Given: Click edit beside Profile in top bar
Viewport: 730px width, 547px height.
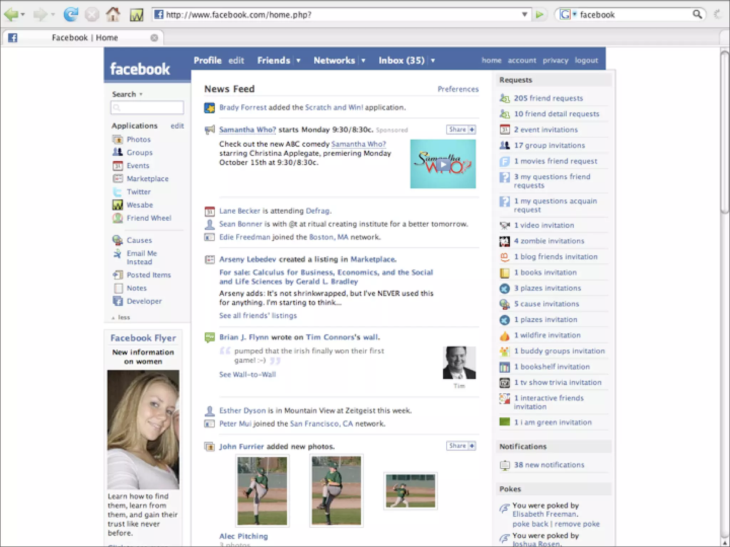Looking at the screenshot, I should [x=236, y=60].
